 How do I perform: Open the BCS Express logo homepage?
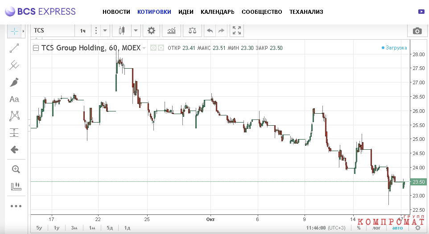[40, 12]
